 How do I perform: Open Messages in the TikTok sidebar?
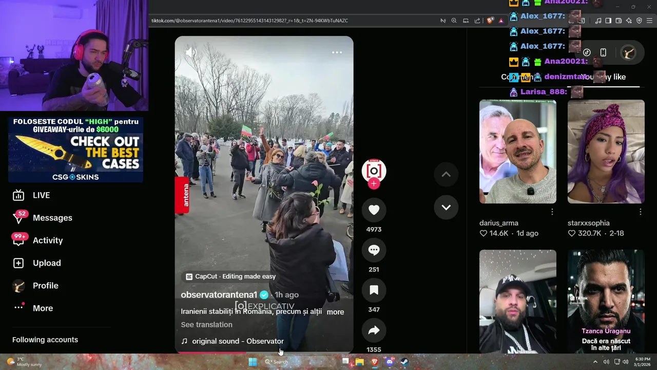click(52, 218)
